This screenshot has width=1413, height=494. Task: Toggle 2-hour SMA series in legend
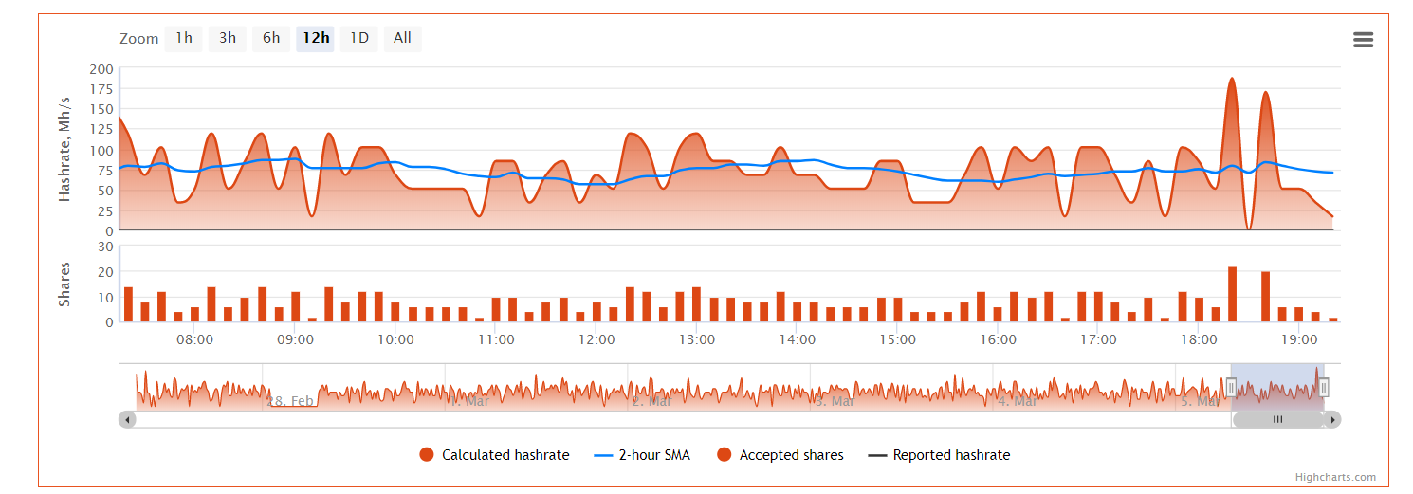click(x=642, y=455)
